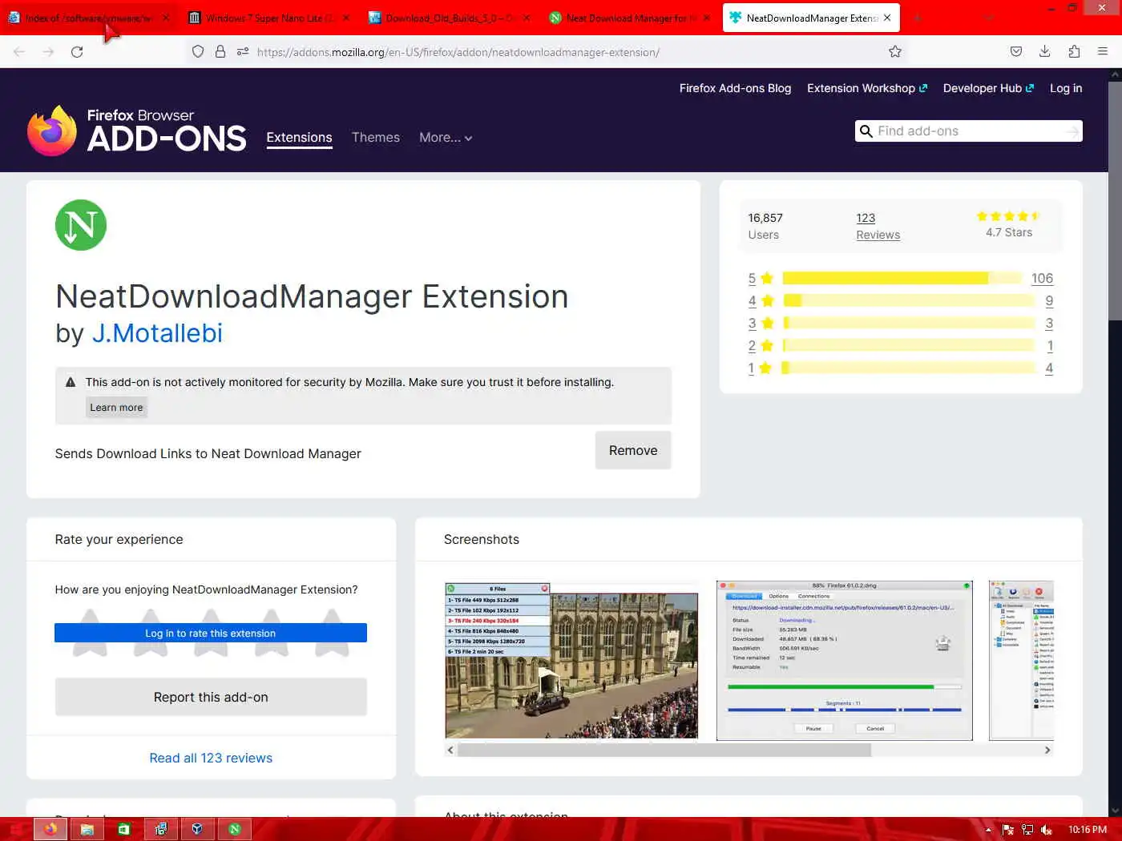
Task: Open site permissions icon in address bar
Action: click(243, 52)
